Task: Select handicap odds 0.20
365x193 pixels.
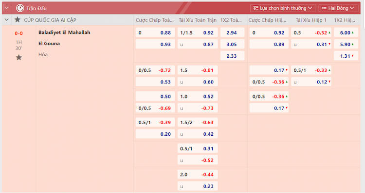Action: 155,134
